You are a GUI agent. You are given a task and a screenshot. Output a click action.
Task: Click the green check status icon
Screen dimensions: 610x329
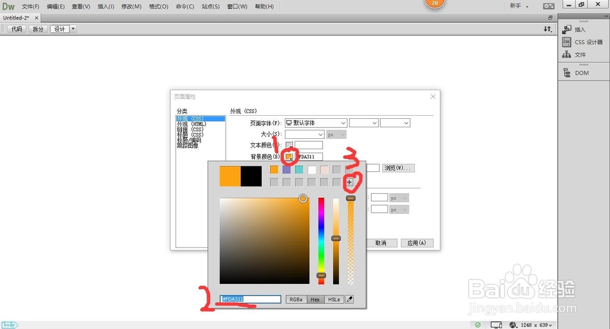point(478,325)
